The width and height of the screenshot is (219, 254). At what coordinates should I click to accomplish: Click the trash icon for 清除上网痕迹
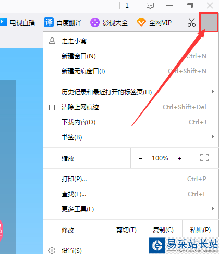(52, 107)
